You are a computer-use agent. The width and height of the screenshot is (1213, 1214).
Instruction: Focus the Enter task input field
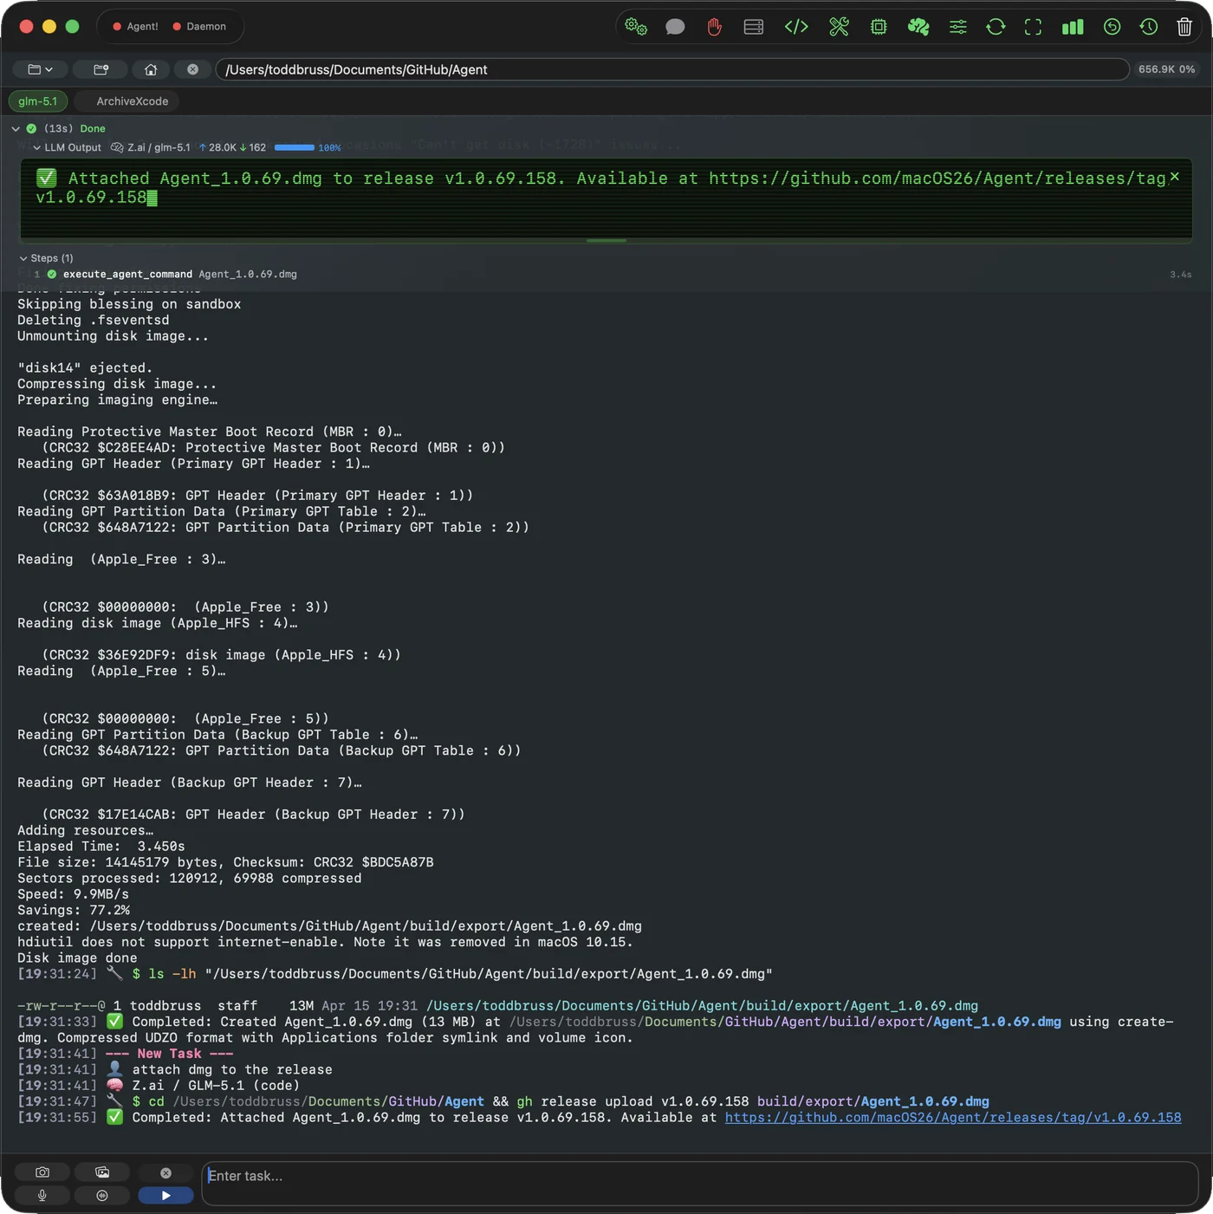point(700,1184)
